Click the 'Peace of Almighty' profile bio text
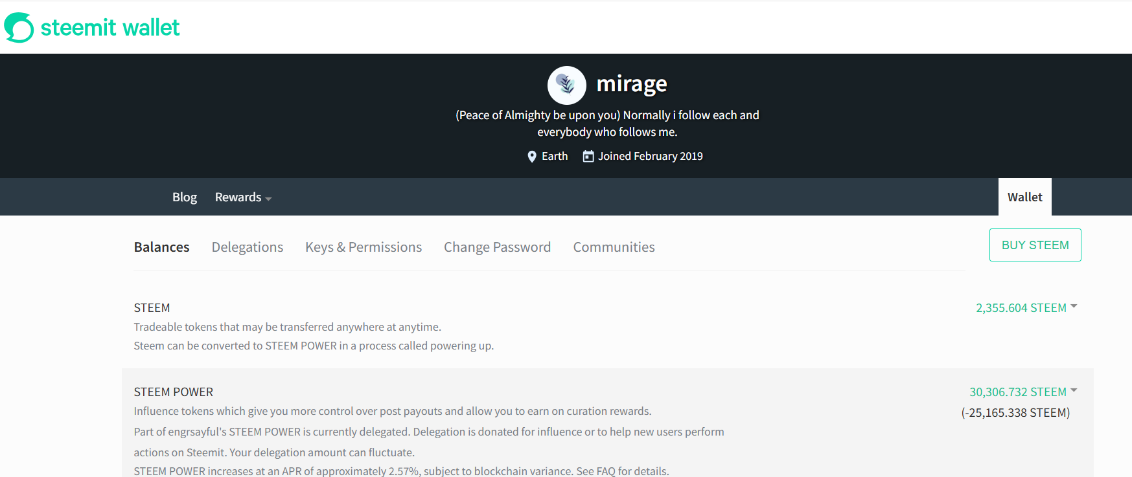This screenshot has height=477, width=1132. (x=607, y=124)
